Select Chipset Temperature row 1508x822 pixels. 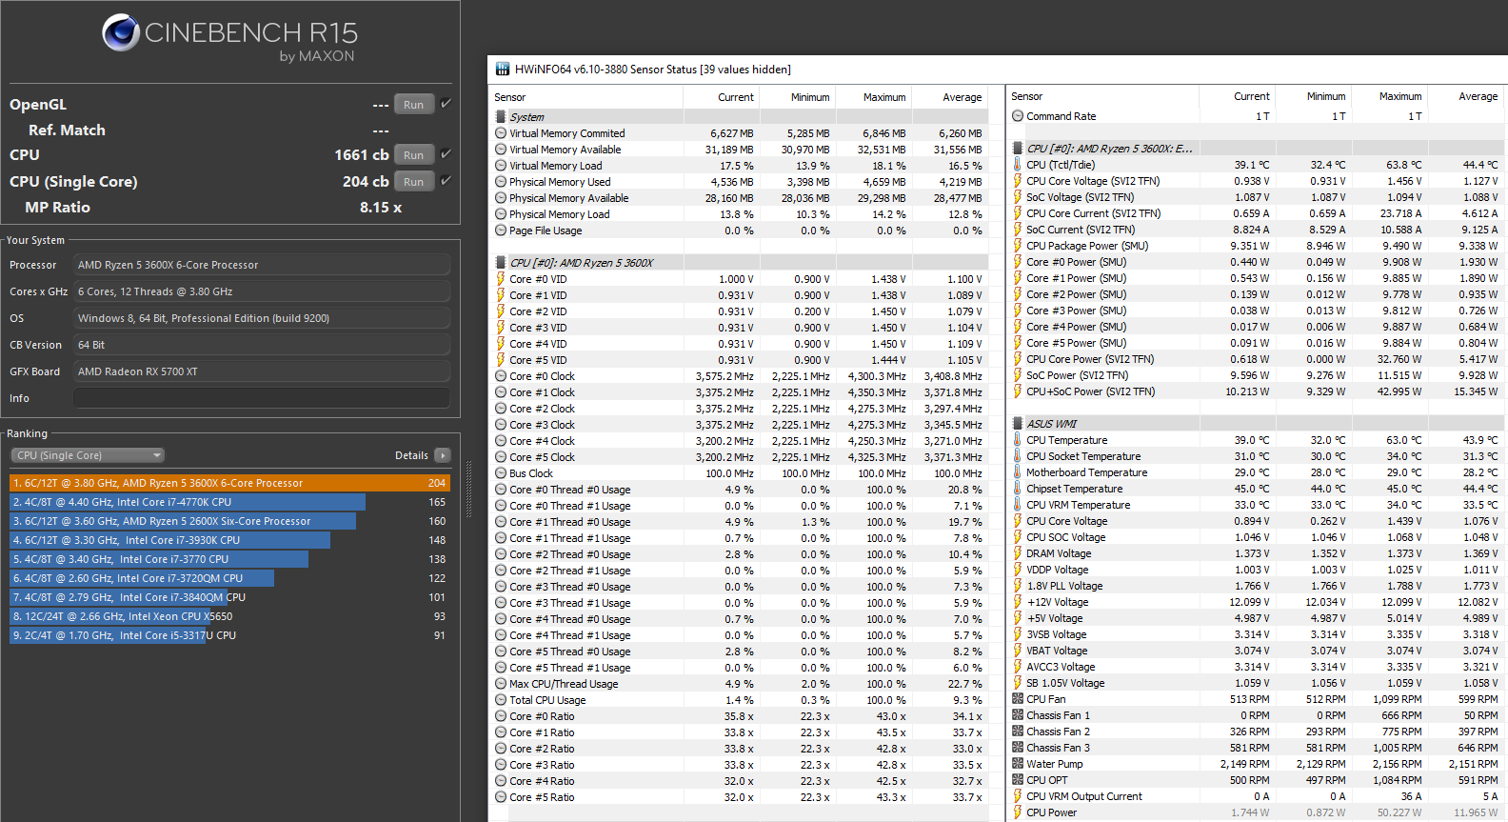[1256, 489]
